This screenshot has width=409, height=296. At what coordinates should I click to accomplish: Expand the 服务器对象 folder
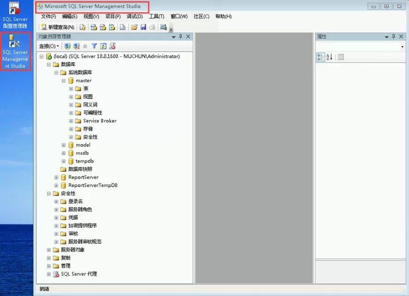coord(49,250)
